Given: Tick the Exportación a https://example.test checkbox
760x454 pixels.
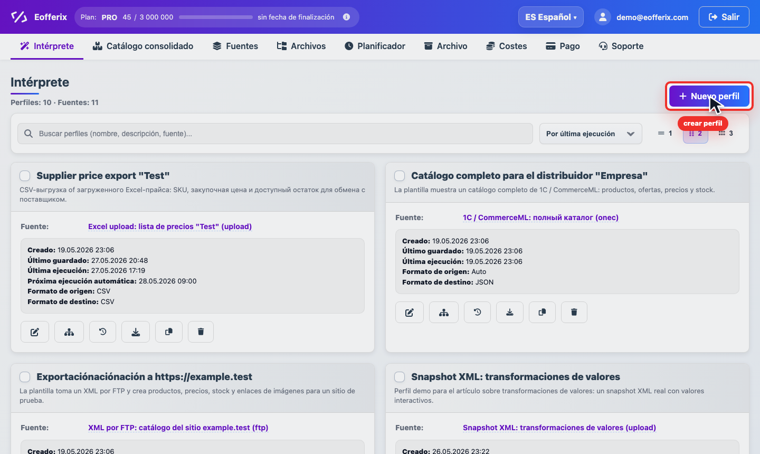Looking at the screenshot, I should [25, 377].
